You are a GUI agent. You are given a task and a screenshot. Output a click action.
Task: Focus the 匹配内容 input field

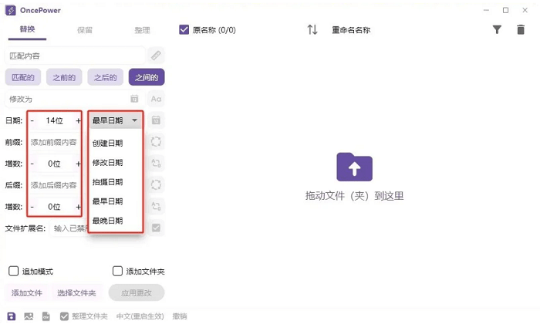pyautogui.click(x=75, y=56)
